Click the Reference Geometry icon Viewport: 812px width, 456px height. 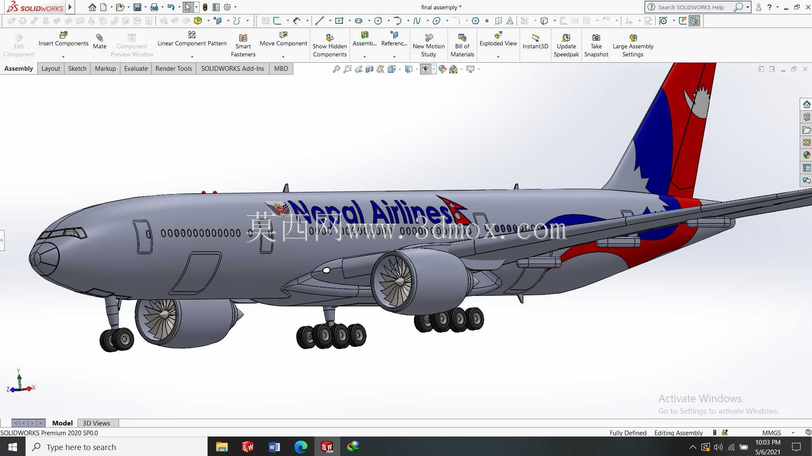coord(394,39)
